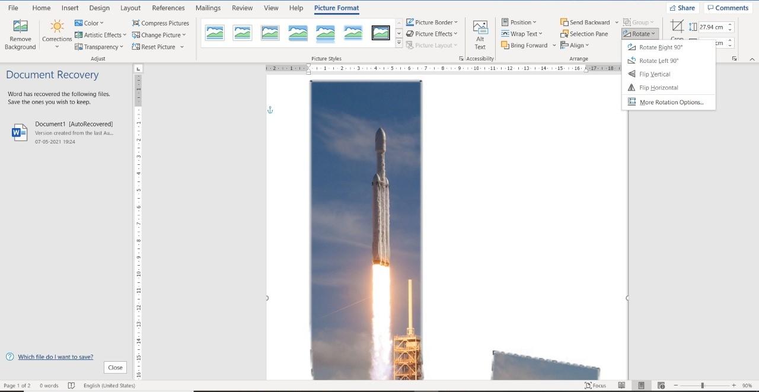The width and height of the screenshot is (759, 392).
Task: Switch to the References tab
Action: coord(168,8)
